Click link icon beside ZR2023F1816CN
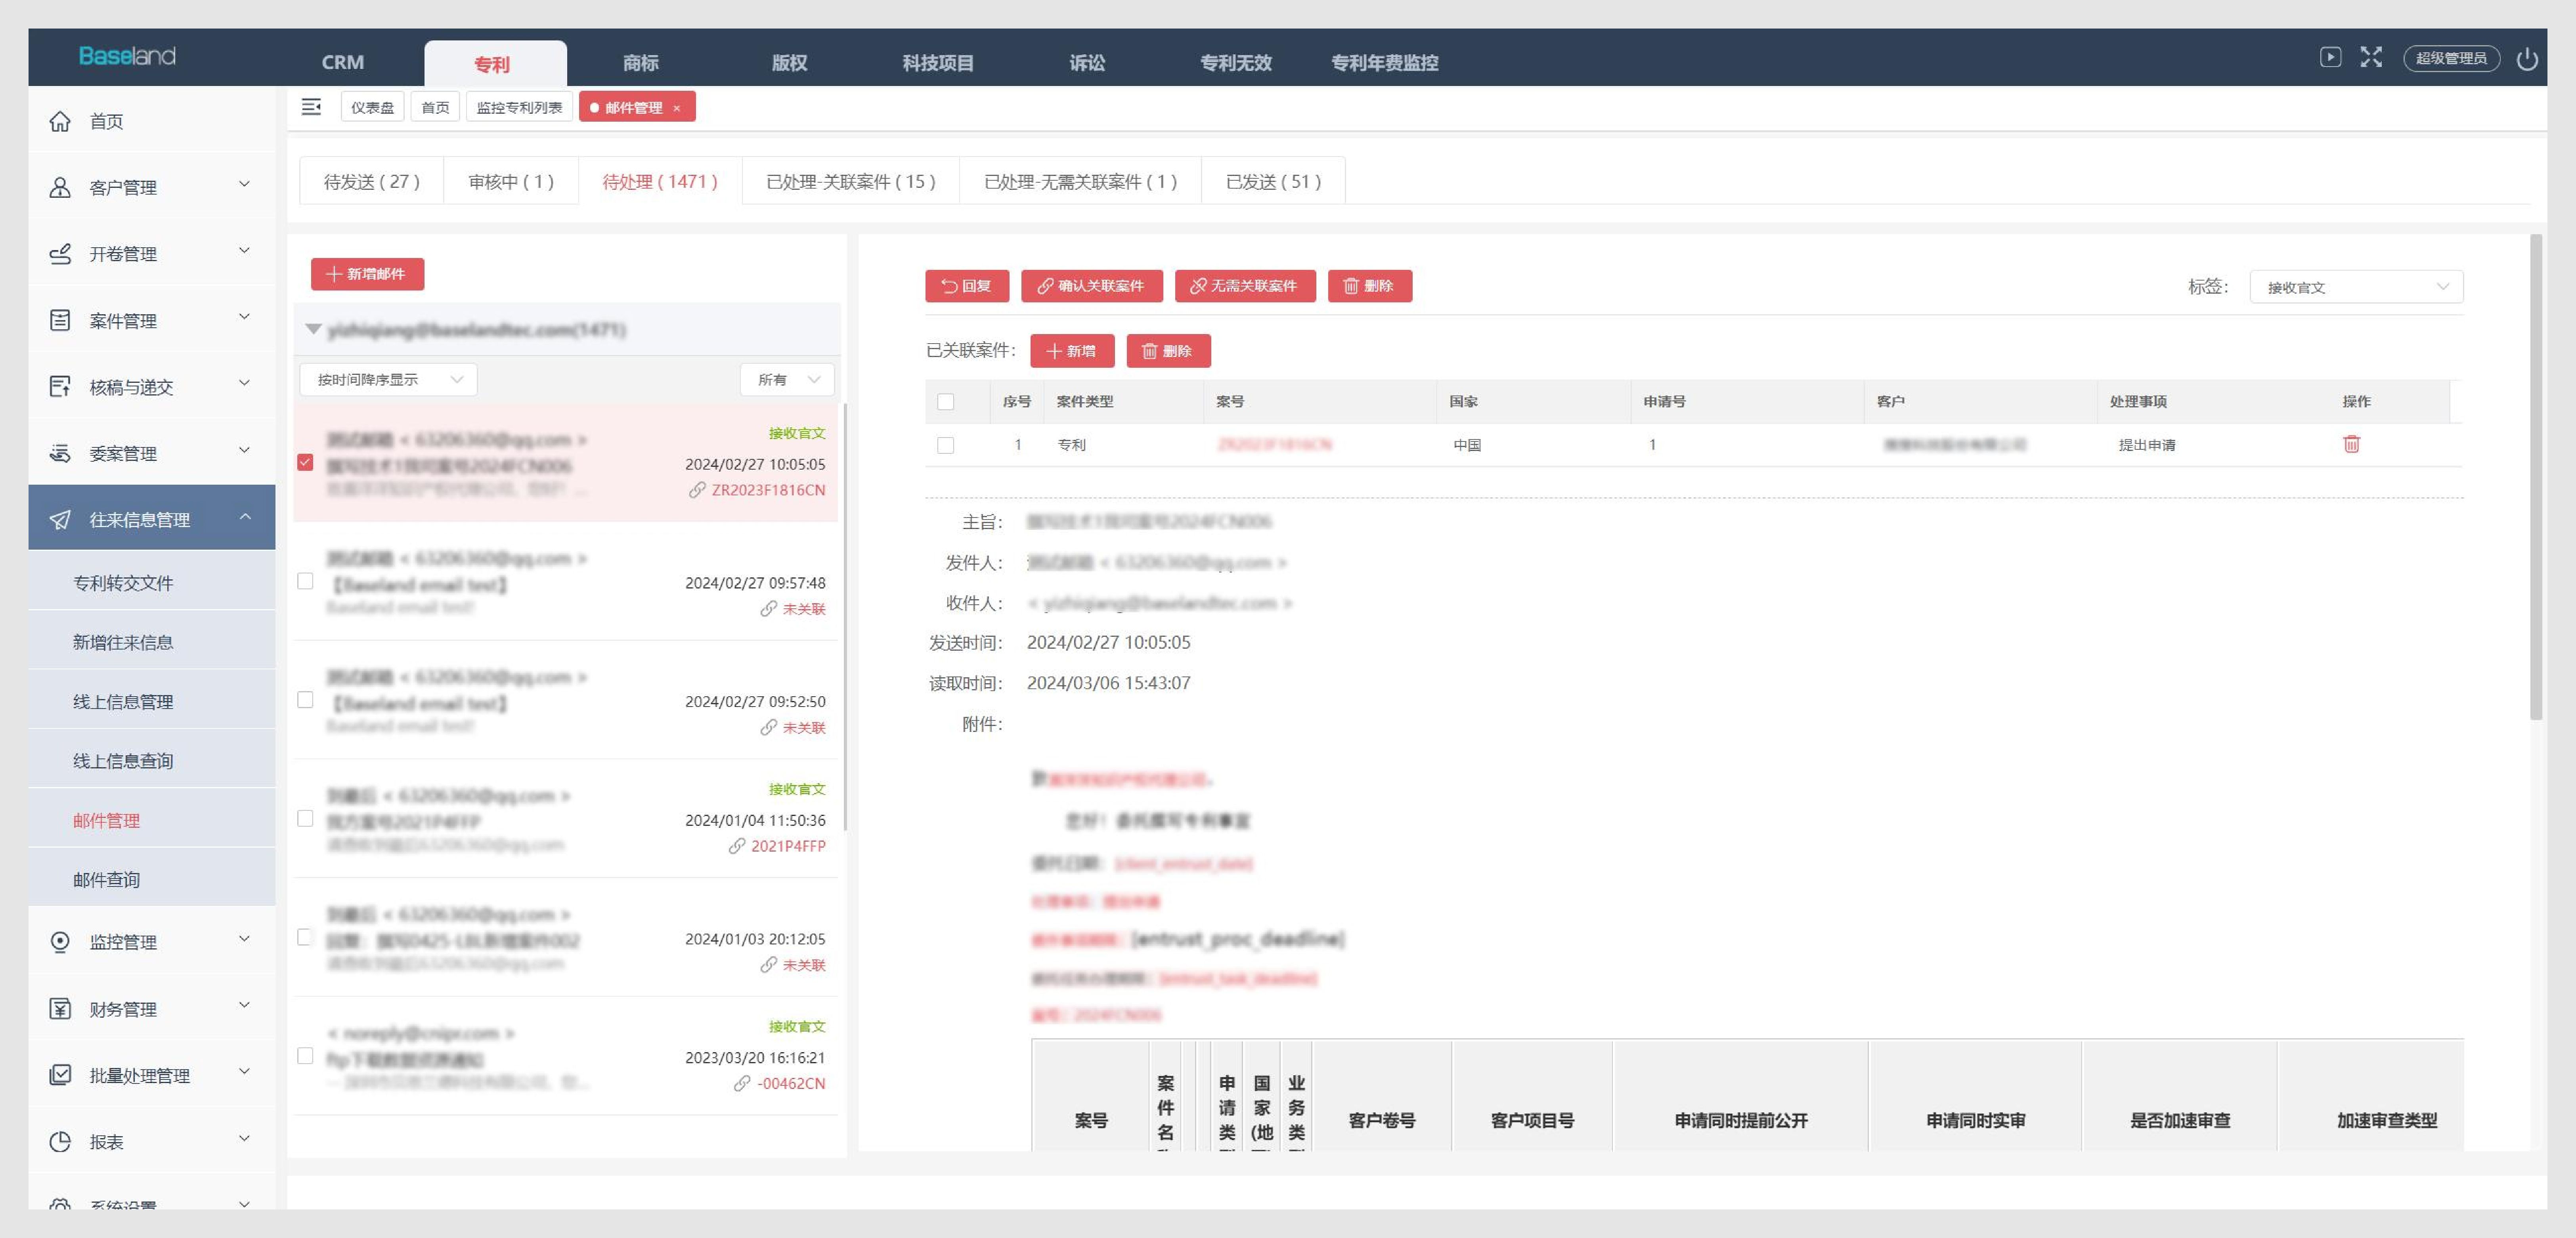 pyautogui.click(x=697, y=490)
